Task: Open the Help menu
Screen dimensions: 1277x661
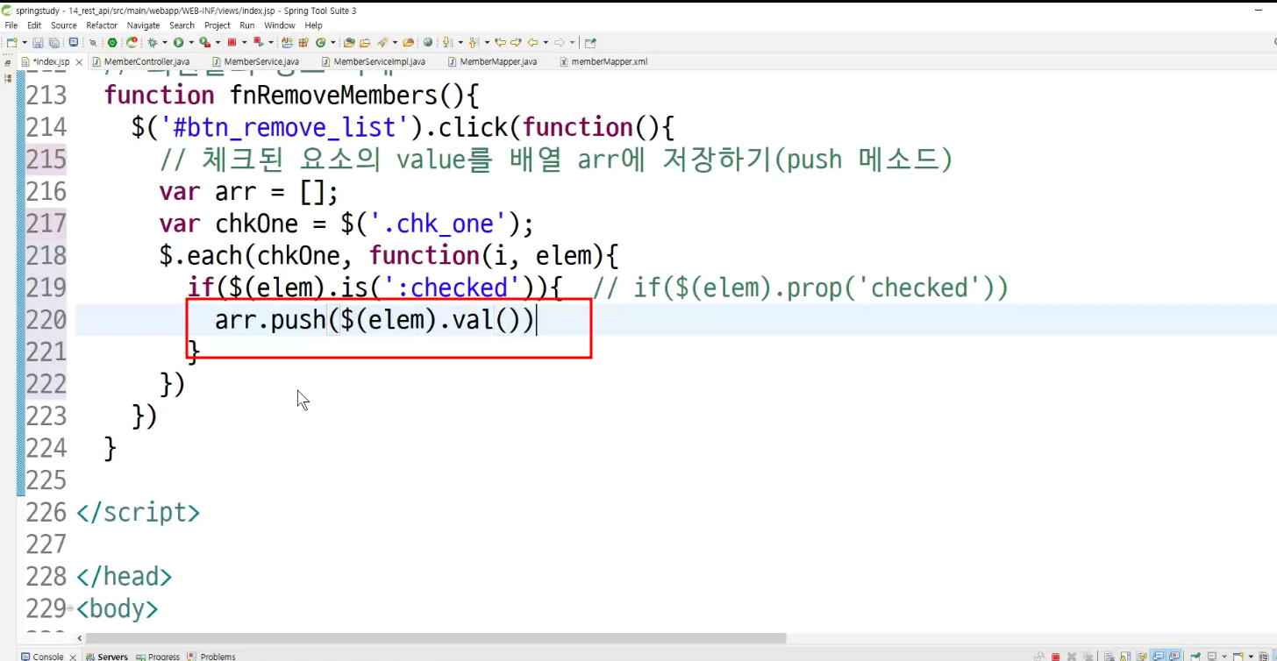Action: 314,25
